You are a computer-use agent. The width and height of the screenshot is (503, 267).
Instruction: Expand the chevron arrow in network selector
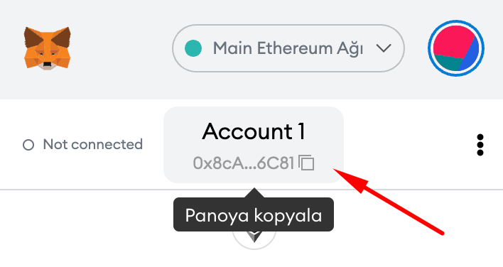(384, 48)
